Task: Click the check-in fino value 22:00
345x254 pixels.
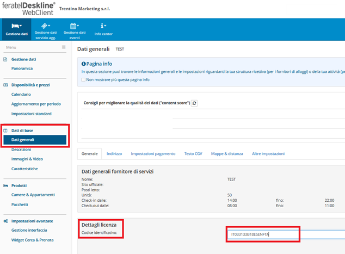Action: (329, 200)
